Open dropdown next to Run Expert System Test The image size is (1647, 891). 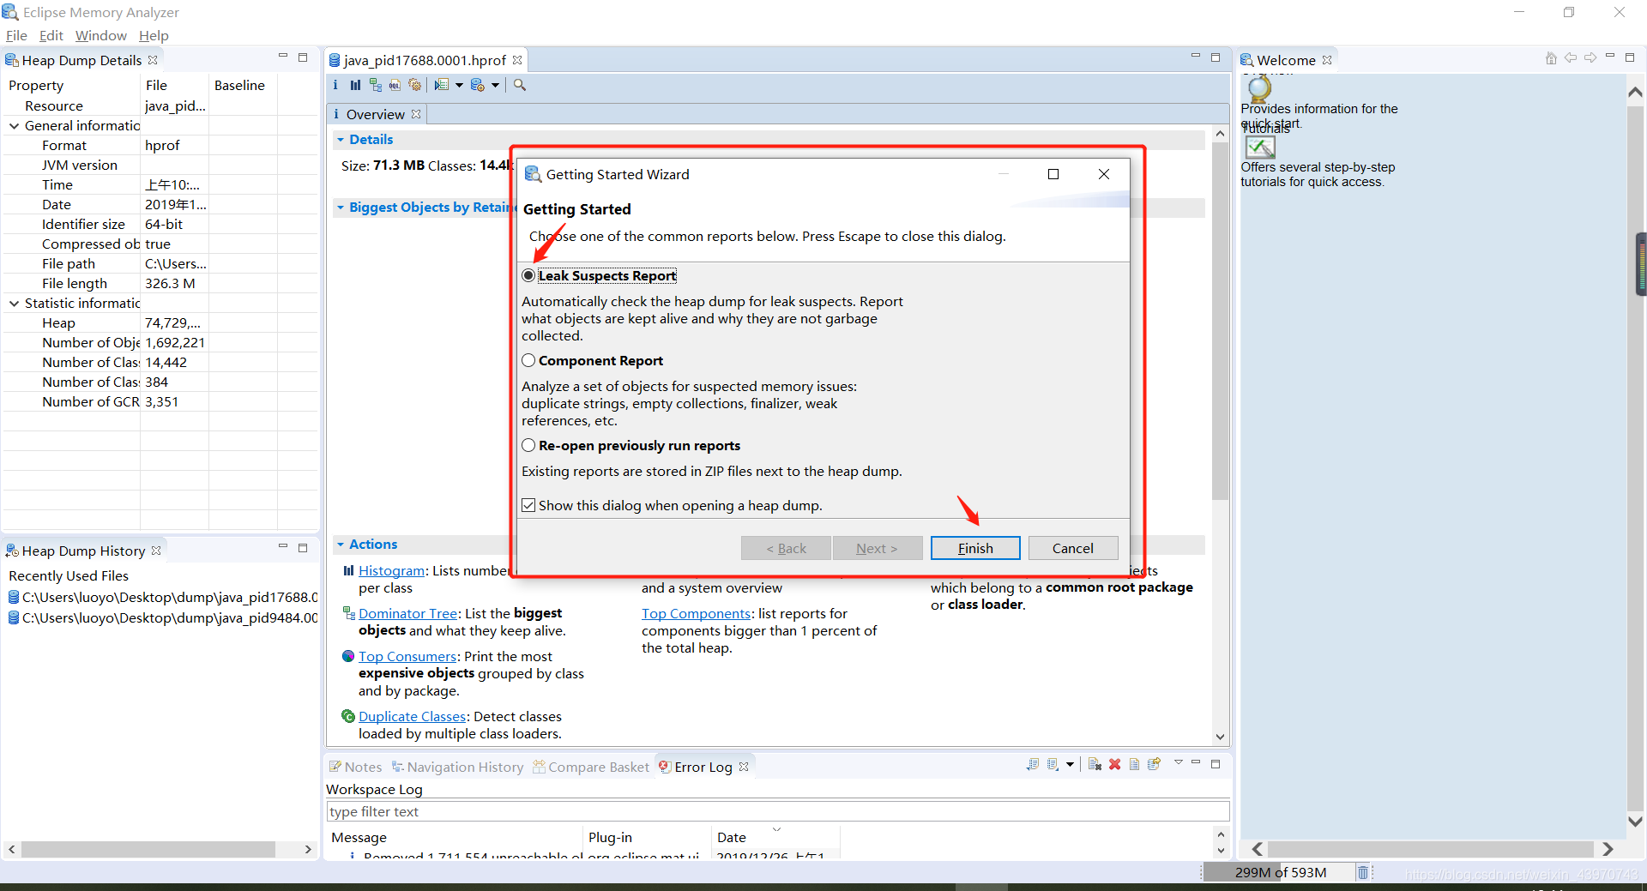click(x=460, y=85)
